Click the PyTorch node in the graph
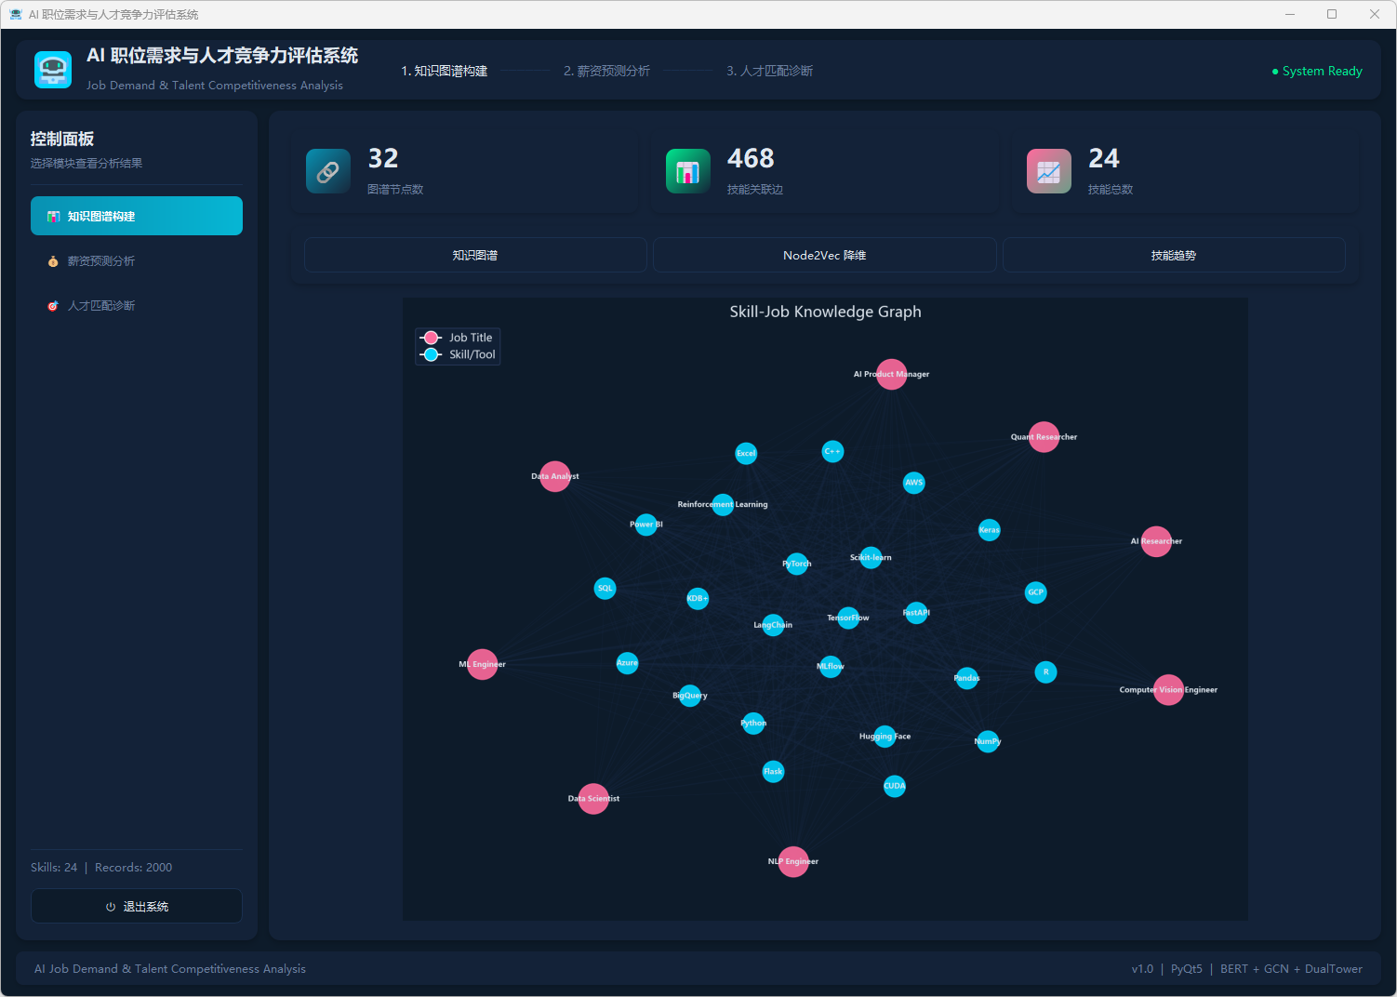Image resolution: width=1397 pixels, height=997 pixels. tap(797, 564)
